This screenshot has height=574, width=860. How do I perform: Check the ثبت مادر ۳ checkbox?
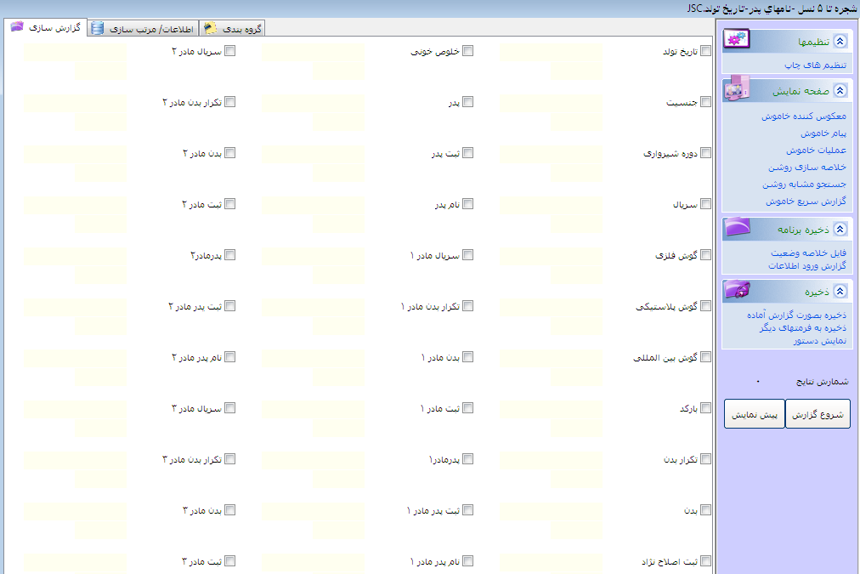pyautogui.click(x=229, y=561)
